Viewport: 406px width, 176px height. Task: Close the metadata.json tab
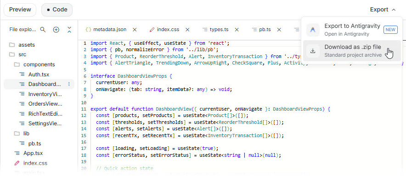[x=135, y=30]
